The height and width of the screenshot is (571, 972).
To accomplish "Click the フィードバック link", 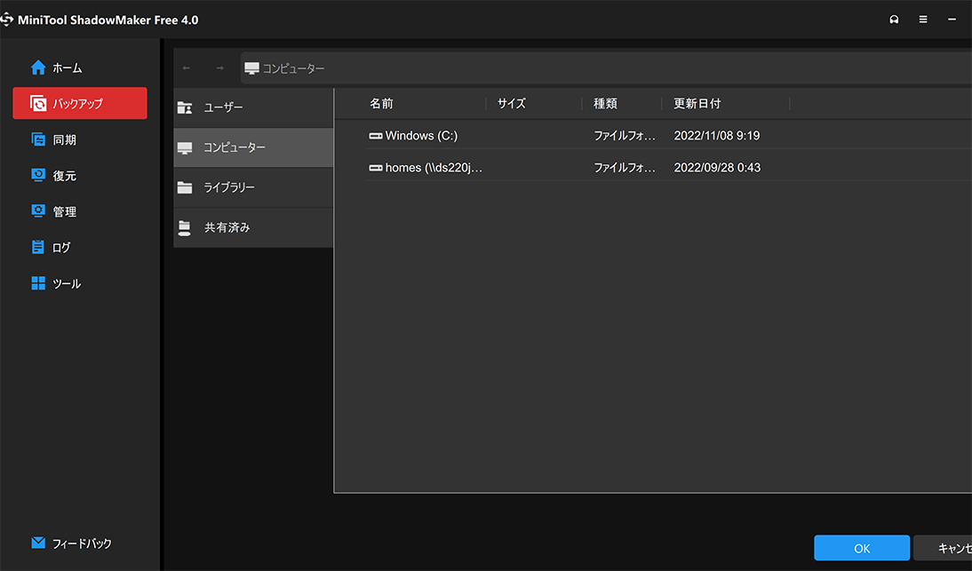I will [x=81, y=543].
